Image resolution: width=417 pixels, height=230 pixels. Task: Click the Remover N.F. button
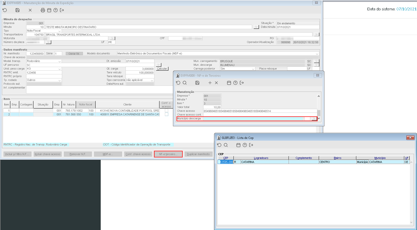(x=78, y=154)
